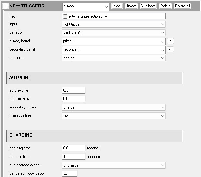Click the arrow icon beside primary barrel

click(x=170, y=41)
